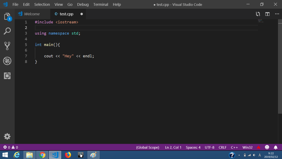Open the feedback smiley icon
This screenshot has width=282, height=159.
[267, 147]
